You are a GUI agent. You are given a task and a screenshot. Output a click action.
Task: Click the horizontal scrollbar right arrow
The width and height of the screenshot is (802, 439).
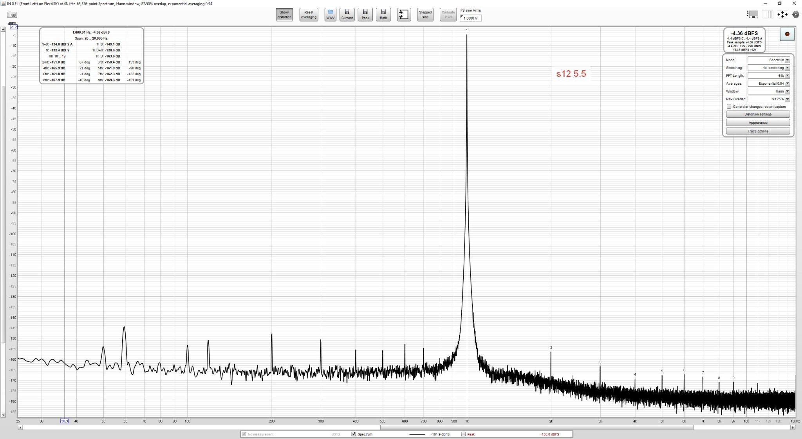(x=793, y=427)
